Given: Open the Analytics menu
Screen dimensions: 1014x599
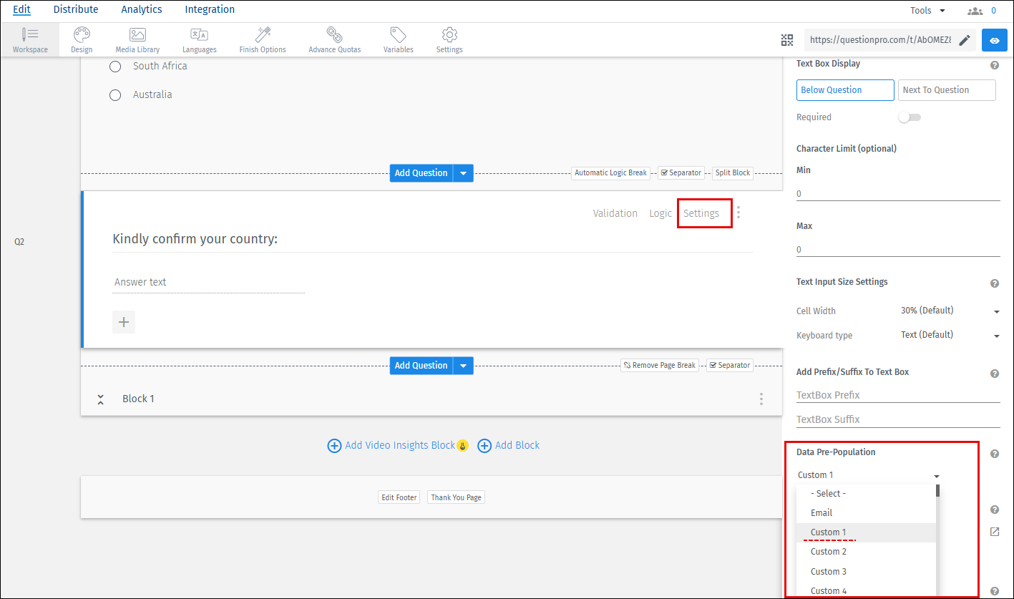Looking at the screenshot, I should [141, 9].
